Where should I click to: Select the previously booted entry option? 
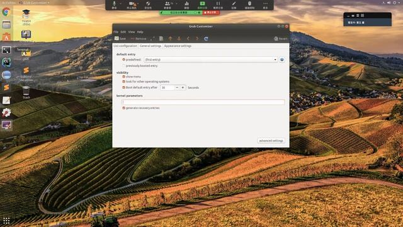coord(123,66)
